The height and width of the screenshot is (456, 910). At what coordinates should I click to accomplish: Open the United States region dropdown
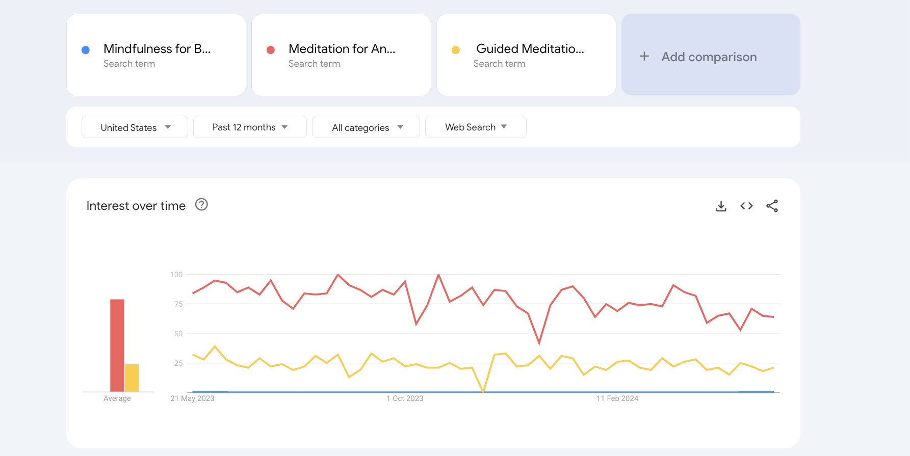[135, 127]
